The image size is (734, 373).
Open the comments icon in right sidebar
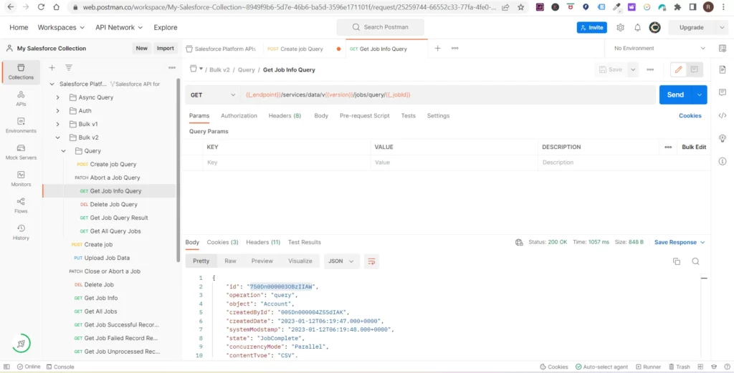(723, 92)
